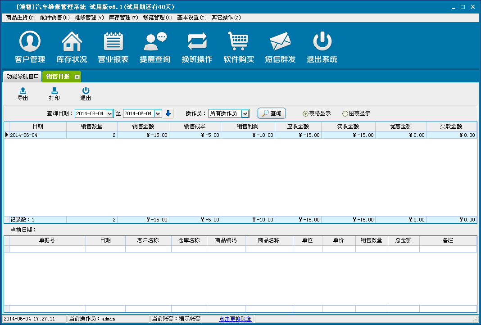Image resolution: width=481 pixels, height=325 pixels.
Task: Open 软件购买 shopping cart icon
Action: tap(239, 42)
